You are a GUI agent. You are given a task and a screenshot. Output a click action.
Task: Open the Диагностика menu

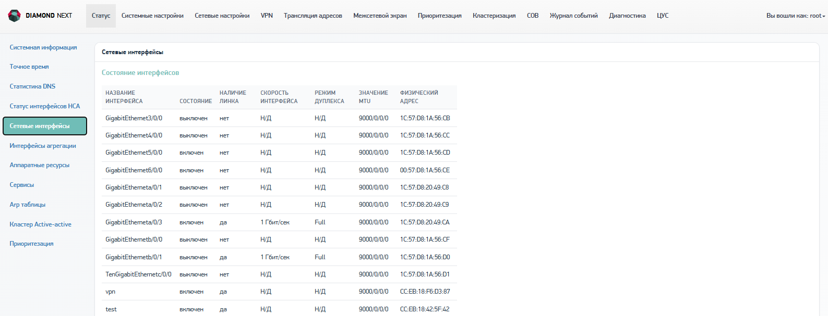[627, 16]
